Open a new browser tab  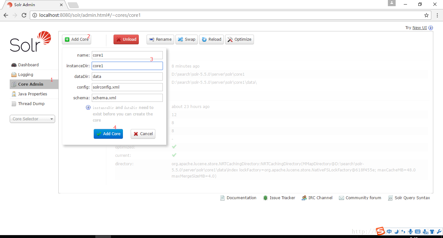[73, 5]
